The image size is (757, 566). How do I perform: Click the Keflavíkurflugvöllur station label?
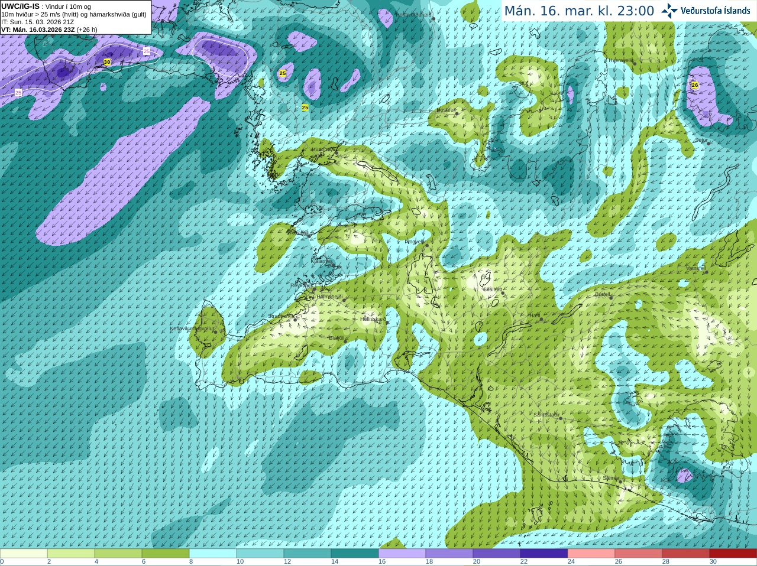tap(192, 328)
